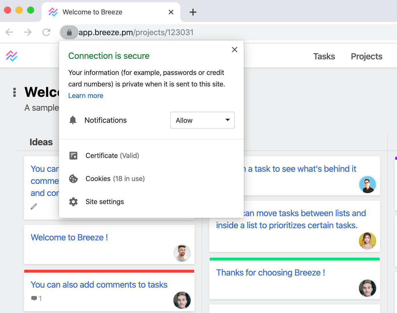
Task: Click avatar on move tasks card
Action: 368,241
